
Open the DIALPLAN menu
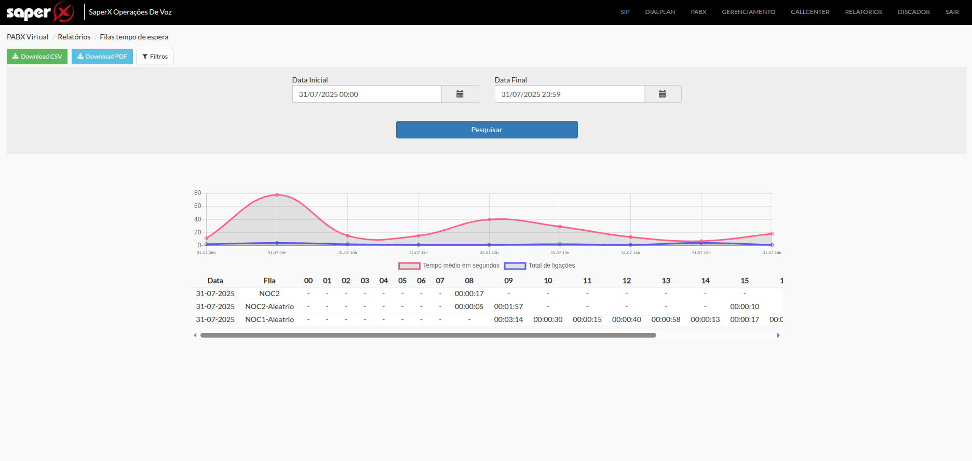tap(660, 12)
